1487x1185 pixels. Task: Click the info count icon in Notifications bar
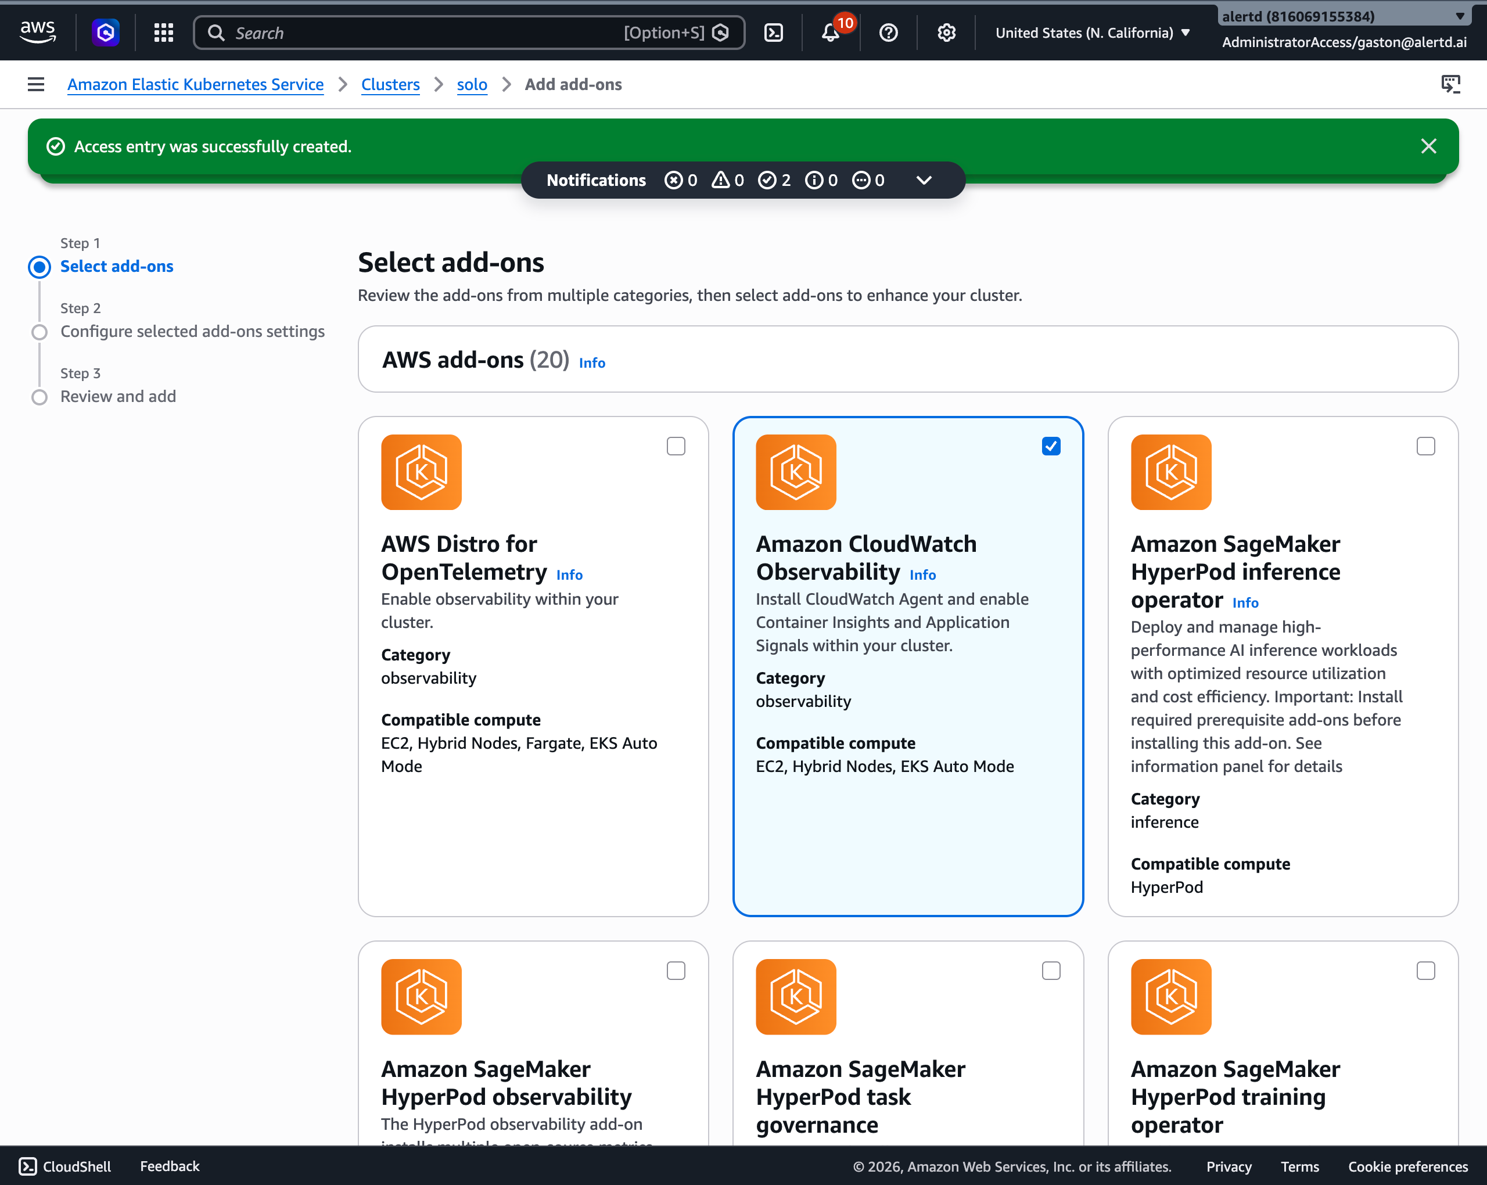[814, 180]
